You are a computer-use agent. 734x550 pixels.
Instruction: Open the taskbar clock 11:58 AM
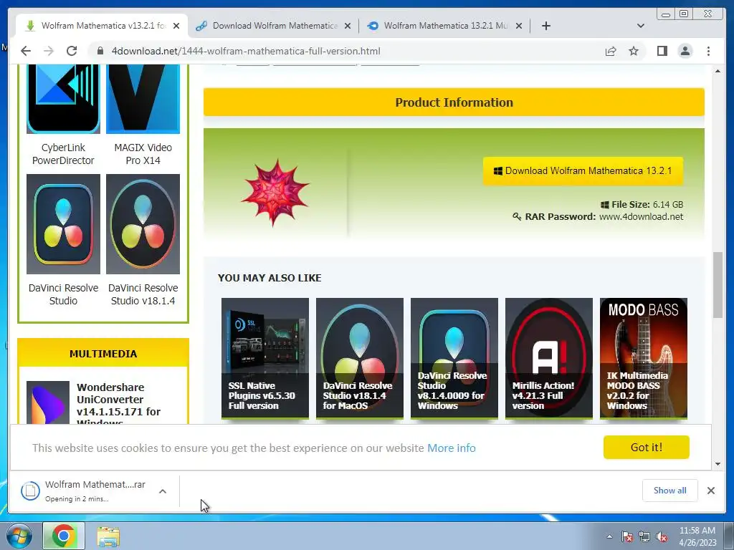[x=697, y=536]
